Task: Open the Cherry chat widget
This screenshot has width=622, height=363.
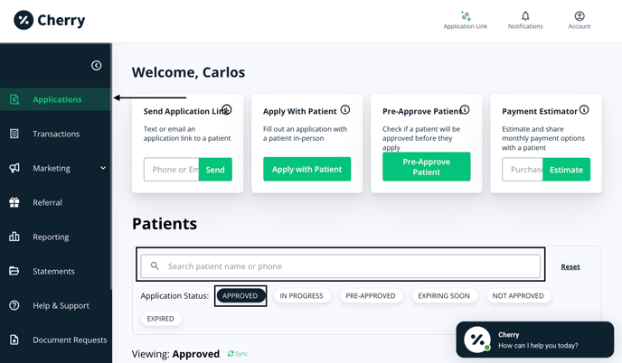Action: point(534,340)
